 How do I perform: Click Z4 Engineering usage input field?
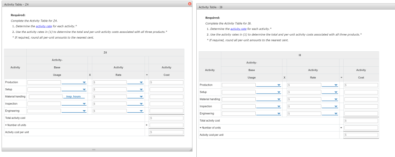pyautogui.click(x=44, y=111)
